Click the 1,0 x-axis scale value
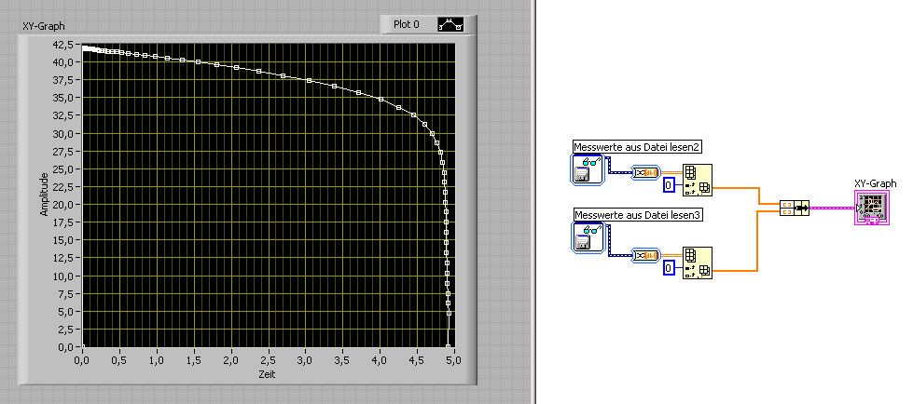This screenshot has height=404, width=913. click(x=157, y=360)
